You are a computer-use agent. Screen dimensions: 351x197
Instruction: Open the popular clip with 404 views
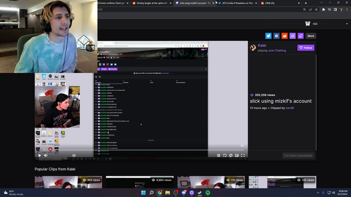pyautogui.click(x=68, y=182)
